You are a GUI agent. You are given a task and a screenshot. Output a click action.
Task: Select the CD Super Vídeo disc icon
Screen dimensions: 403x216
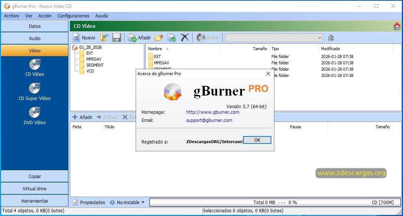(35, 88)
